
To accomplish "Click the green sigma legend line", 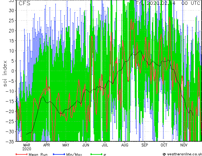I will point(96,154).
